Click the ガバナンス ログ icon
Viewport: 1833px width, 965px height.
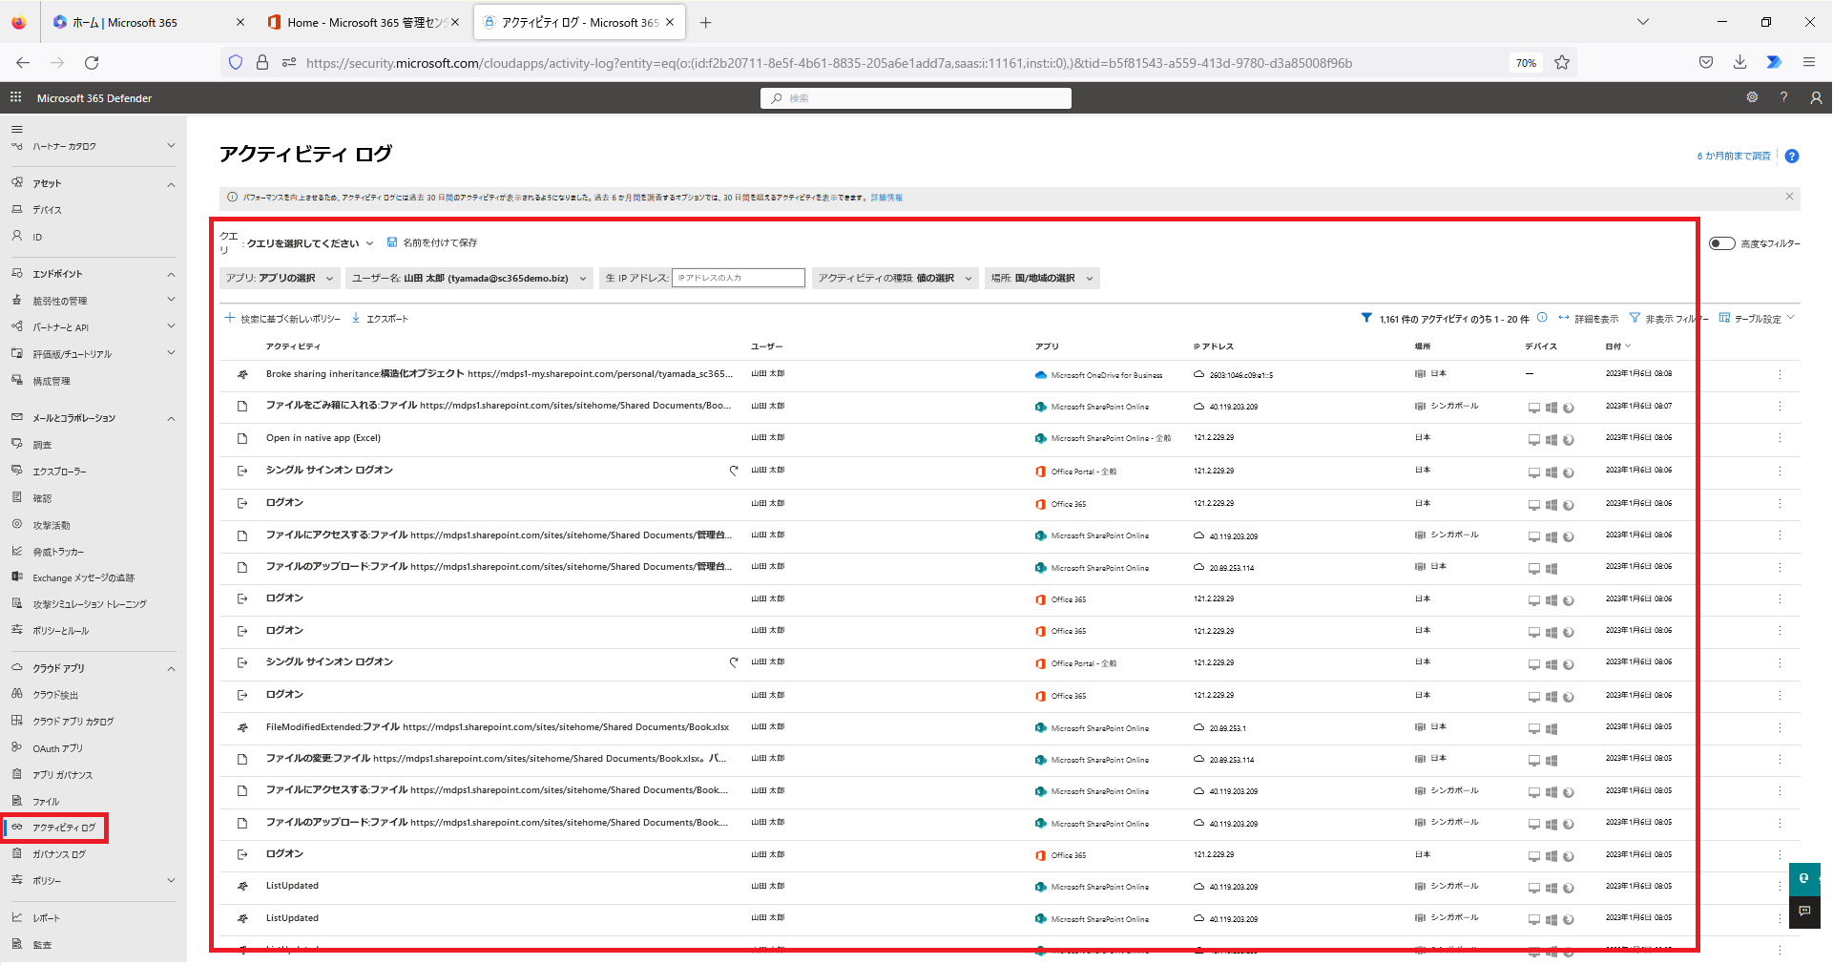tap(16, 853)
